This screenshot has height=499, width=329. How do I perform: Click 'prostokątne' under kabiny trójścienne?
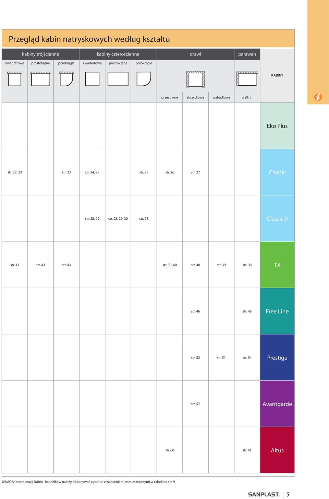pos(40,63)
